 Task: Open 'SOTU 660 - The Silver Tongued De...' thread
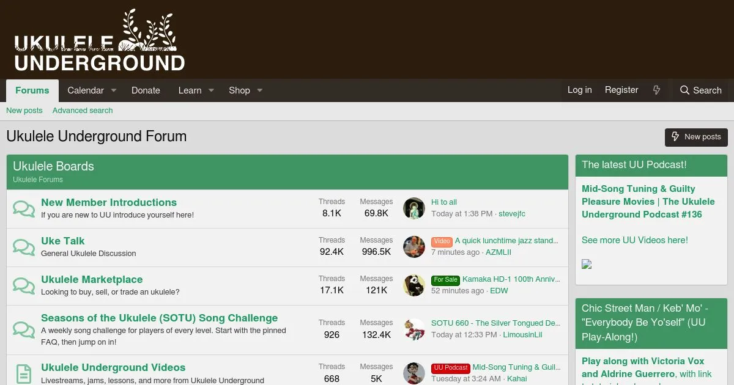[495, 323]
